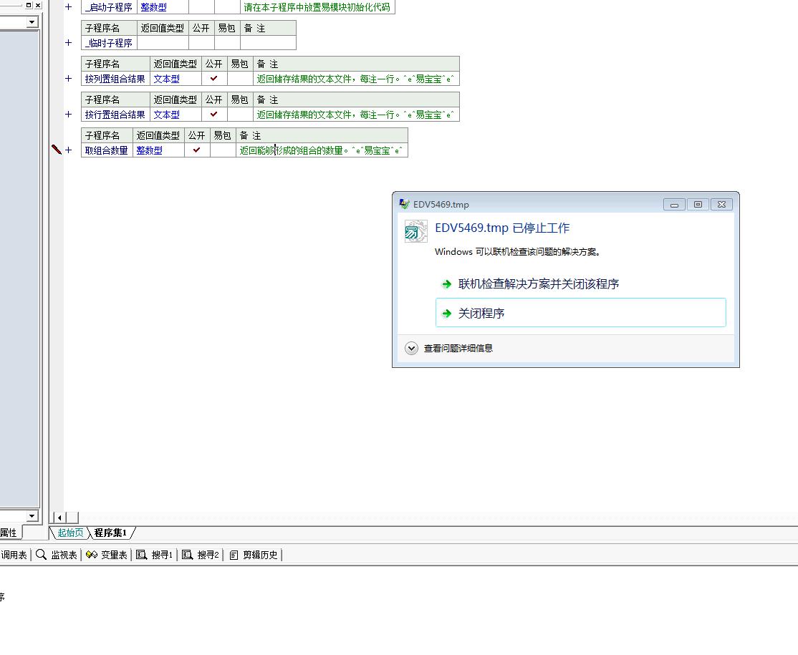The height and width of the screenshot is (655, 798).
Task: Expand the 取组合数量 subroutine
Action: click(x=68, y=150)
